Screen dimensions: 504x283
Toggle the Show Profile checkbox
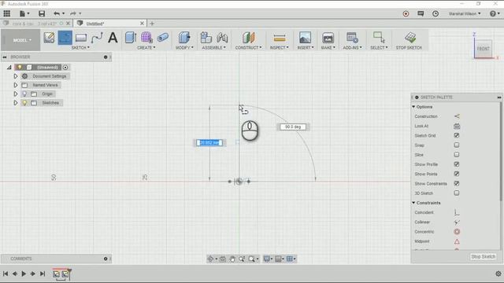[457, 164]
